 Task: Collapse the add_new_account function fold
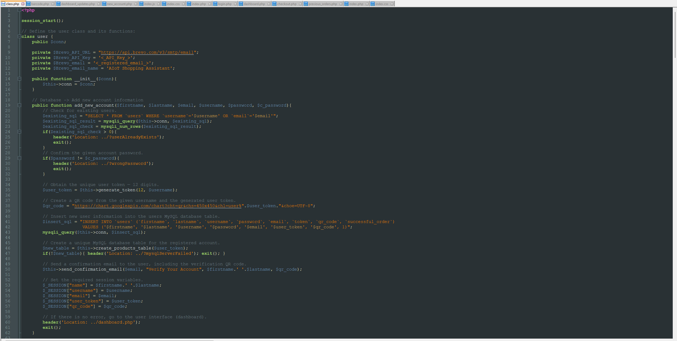click(x=20, y=105)
